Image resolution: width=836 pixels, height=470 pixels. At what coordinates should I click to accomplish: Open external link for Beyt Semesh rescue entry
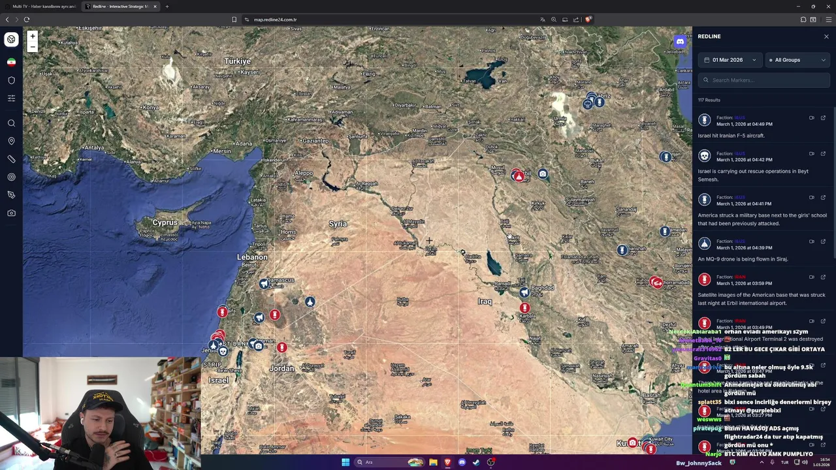pyautogui.click(x=823, y=153)
